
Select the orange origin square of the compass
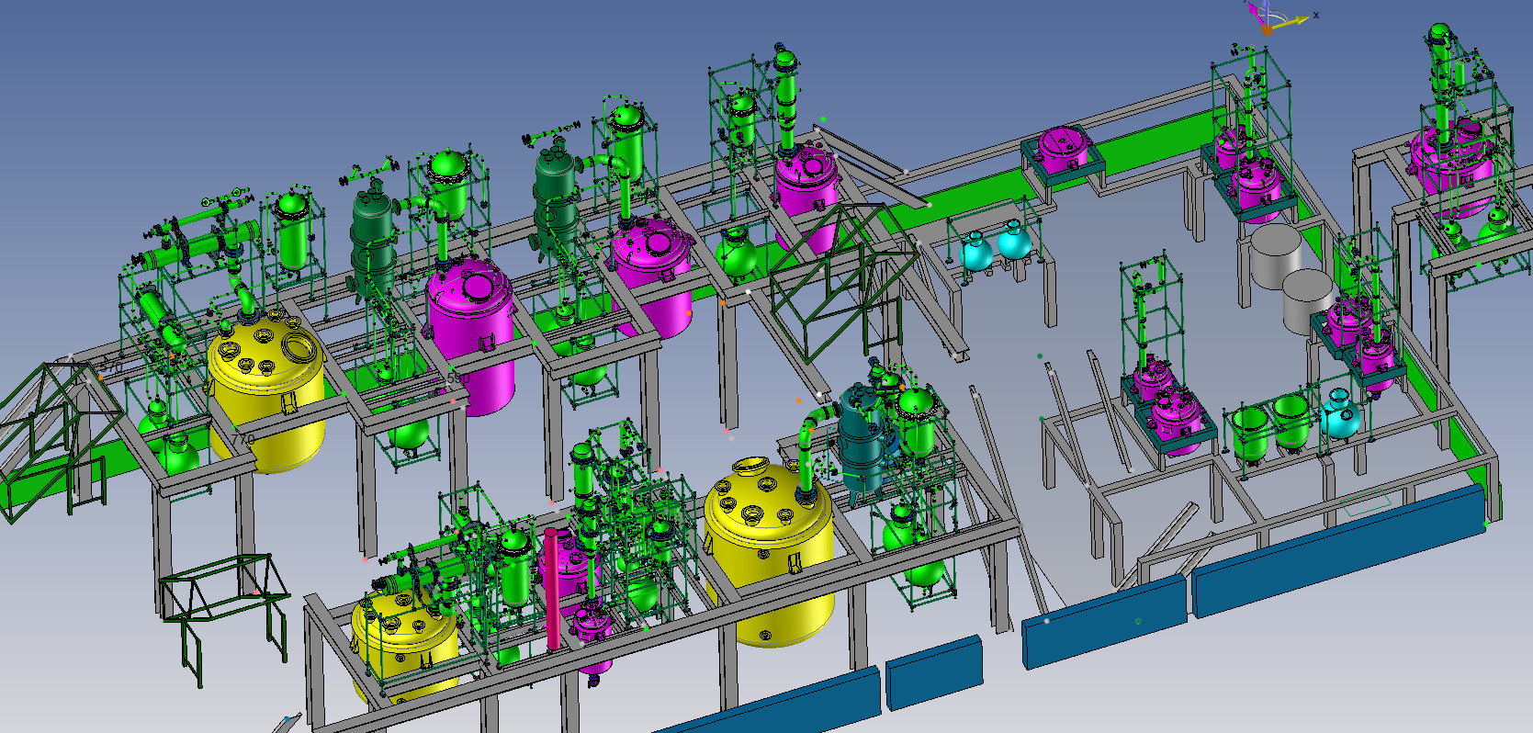[x=1267, y=30]
